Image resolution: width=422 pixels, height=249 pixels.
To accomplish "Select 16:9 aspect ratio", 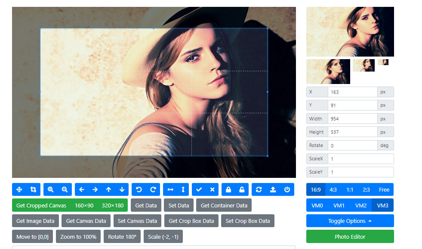I will coord(316,189).
